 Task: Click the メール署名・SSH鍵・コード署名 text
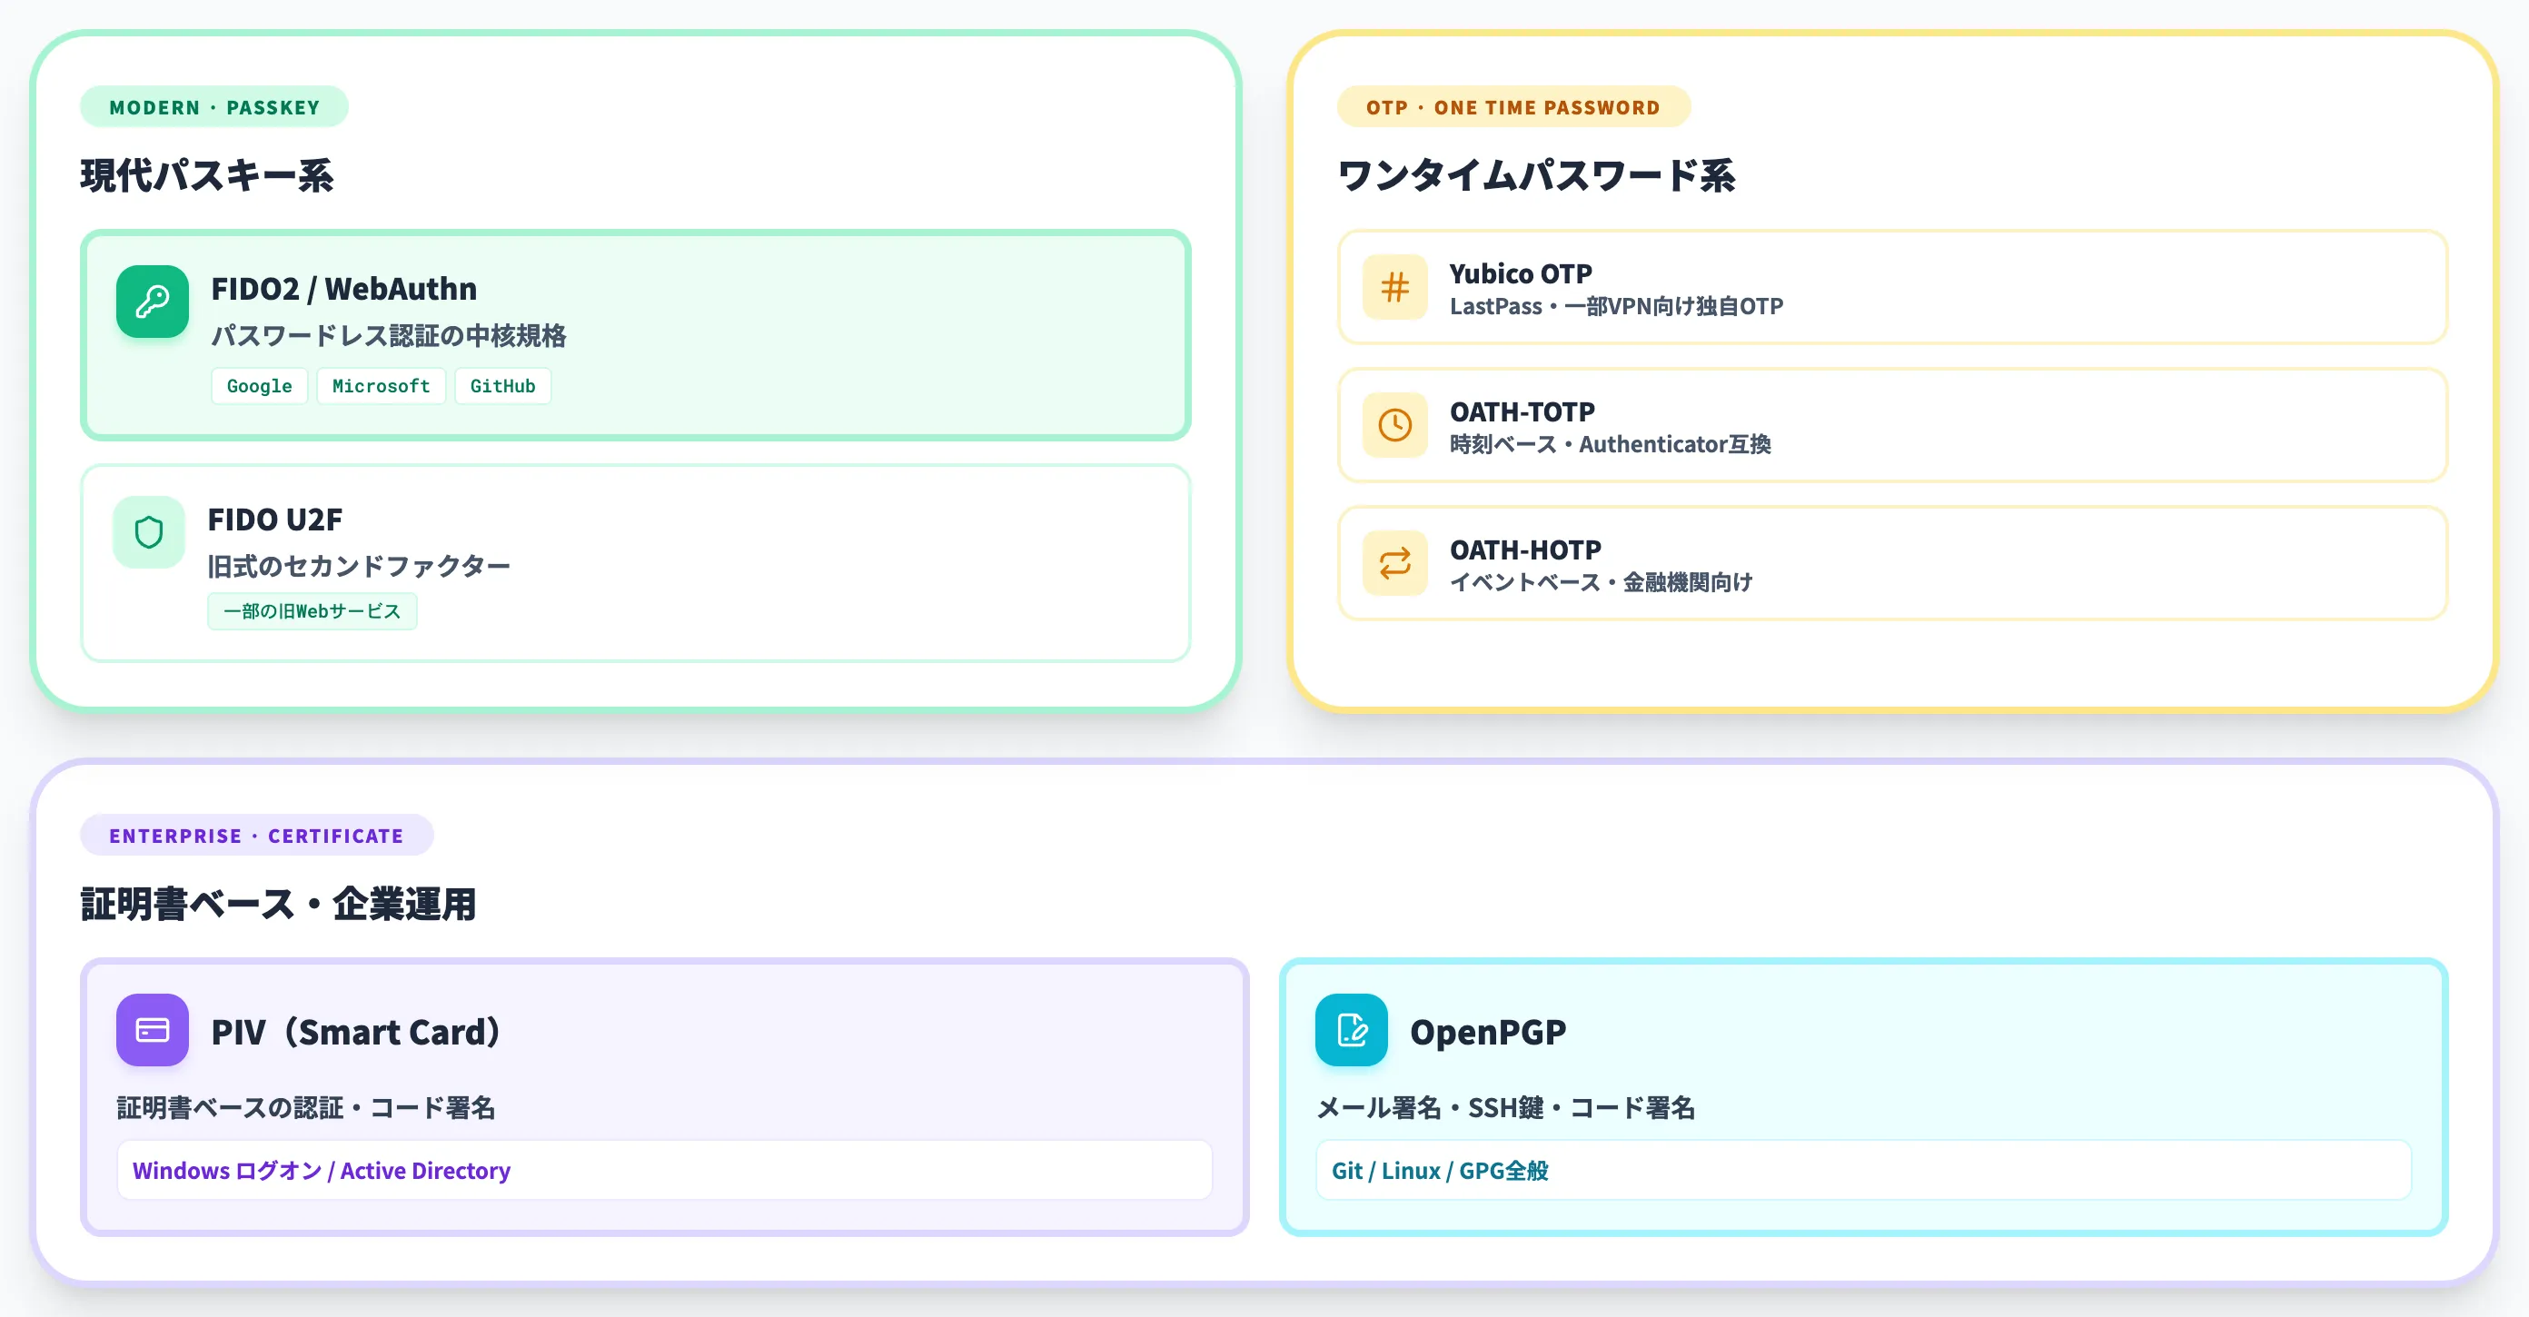1506,1108
